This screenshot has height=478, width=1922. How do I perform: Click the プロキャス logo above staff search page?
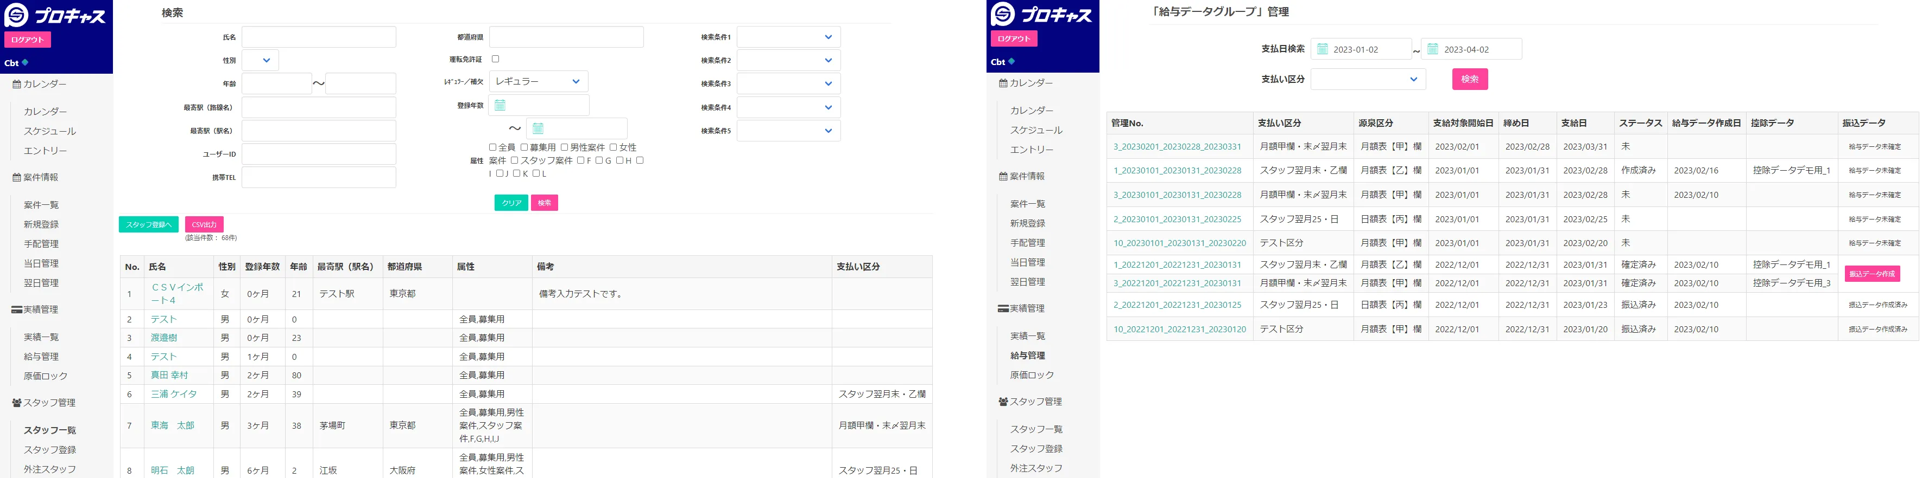(x=56, y=15)
